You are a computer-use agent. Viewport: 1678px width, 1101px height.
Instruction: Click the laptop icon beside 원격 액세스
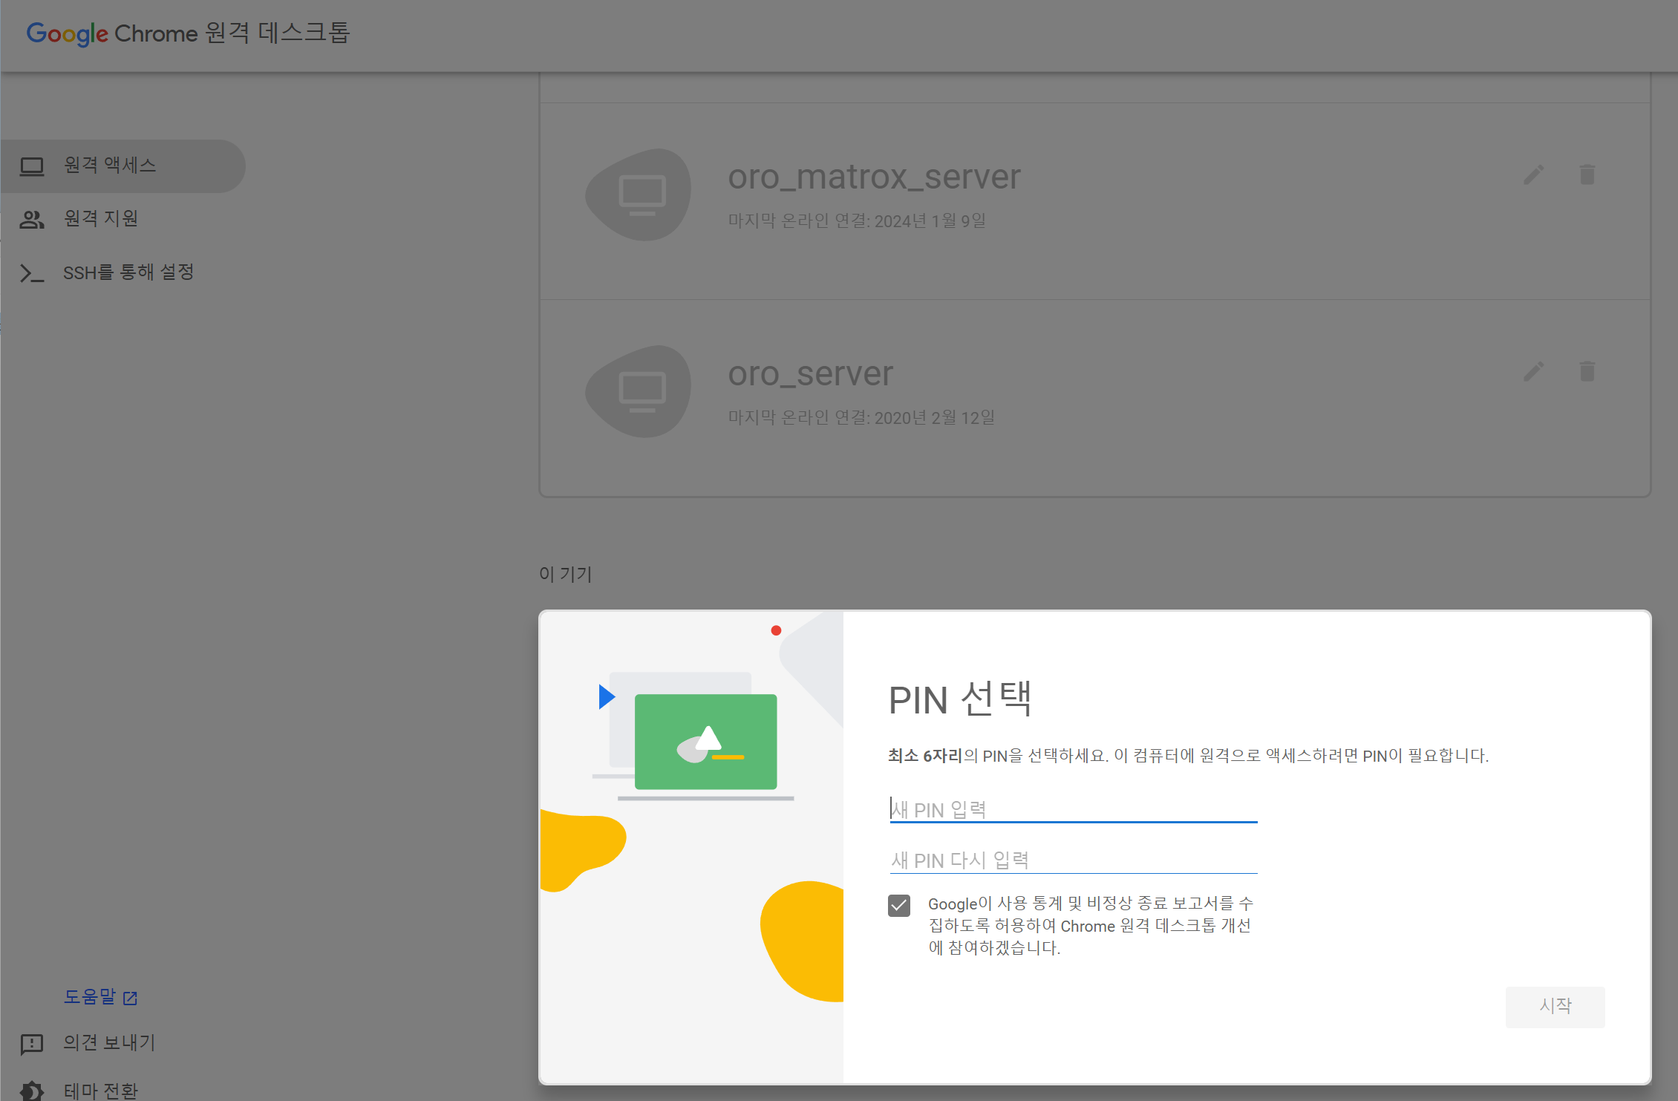tap(32, 166)
